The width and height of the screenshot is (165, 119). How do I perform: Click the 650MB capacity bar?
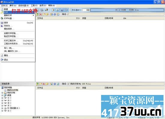[x=127, y=10]
